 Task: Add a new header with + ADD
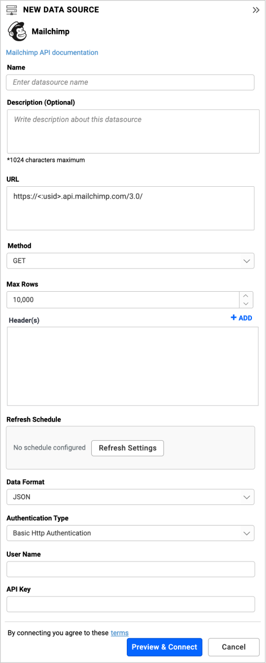pos(242,318)
